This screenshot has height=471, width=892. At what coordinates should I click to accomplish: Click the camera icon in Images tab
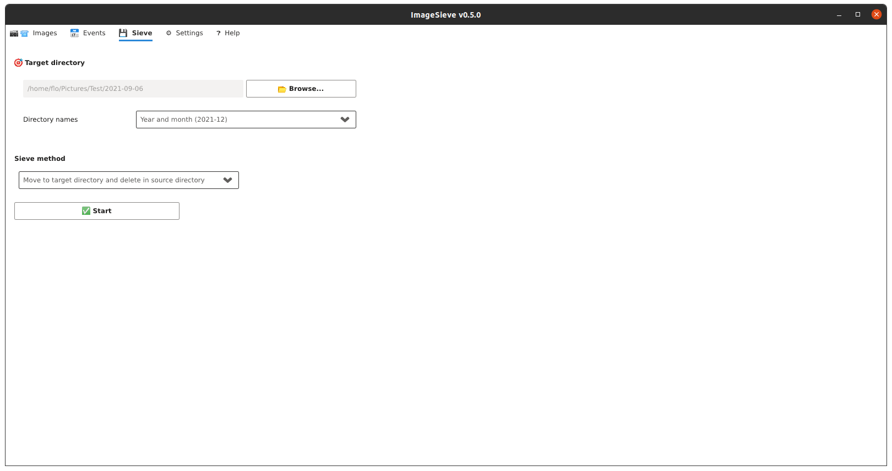(x=14, y=34)
